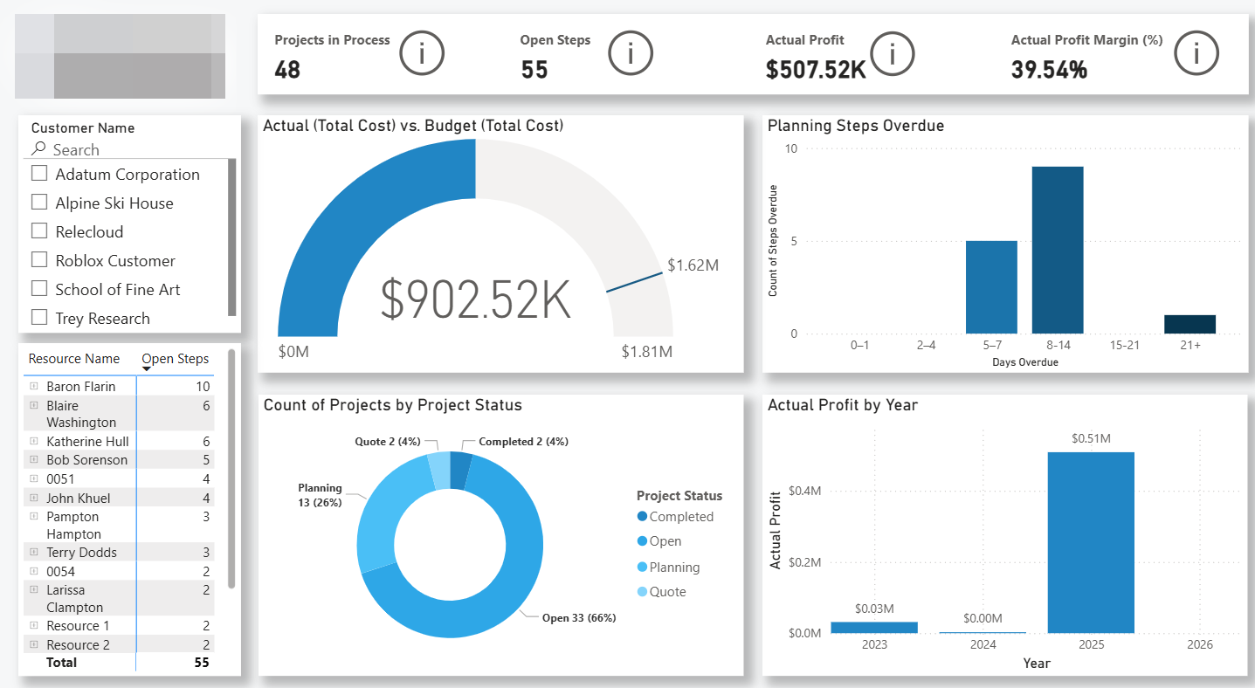
Task: Click the 2025 Actual Profit bar
Action: point(1091,541)
